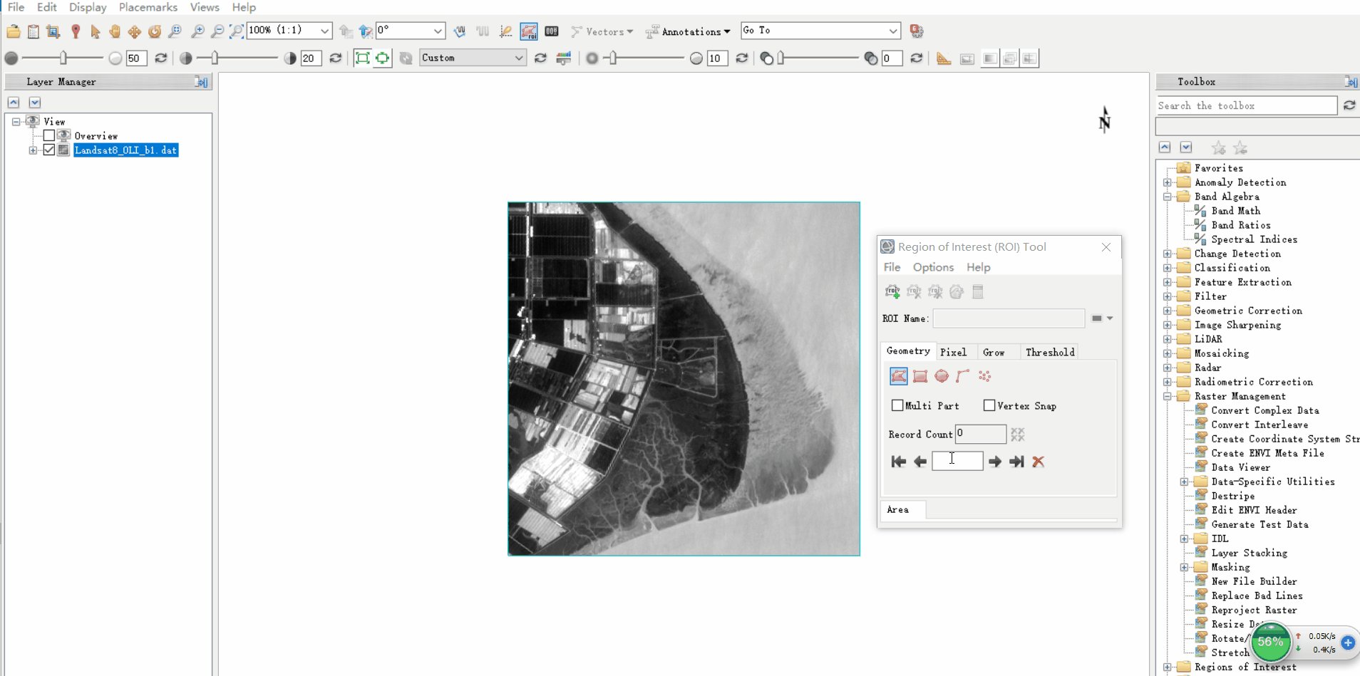Viewport: 1360px width, 676px height.
Task: Open Spectral Indices tool
Action: click(1254, 239)
